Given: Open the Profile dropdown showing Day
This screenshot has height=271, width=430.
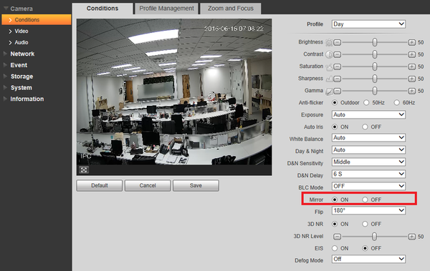Looking at the screenshot, I should click(x=368, y=24).
